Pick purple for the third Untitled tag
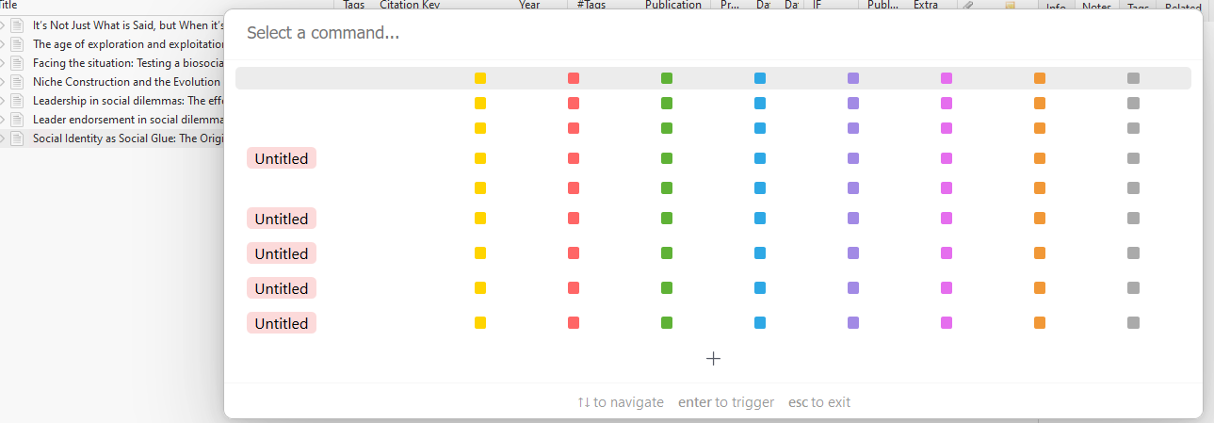Screen dimensions: 1214x423 pos(853,253)
